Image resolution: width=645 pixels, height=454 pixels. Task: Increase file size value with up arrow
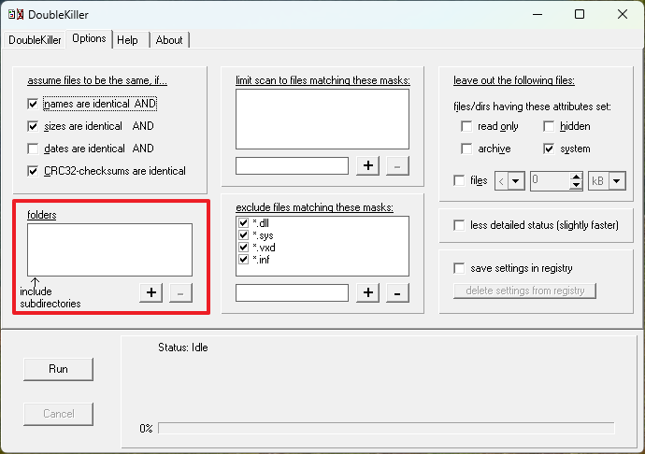click(577, 177)
